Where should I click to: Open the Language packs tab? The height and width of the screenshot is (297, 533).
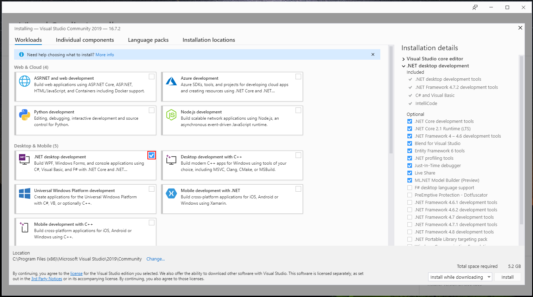pos(148,40)
